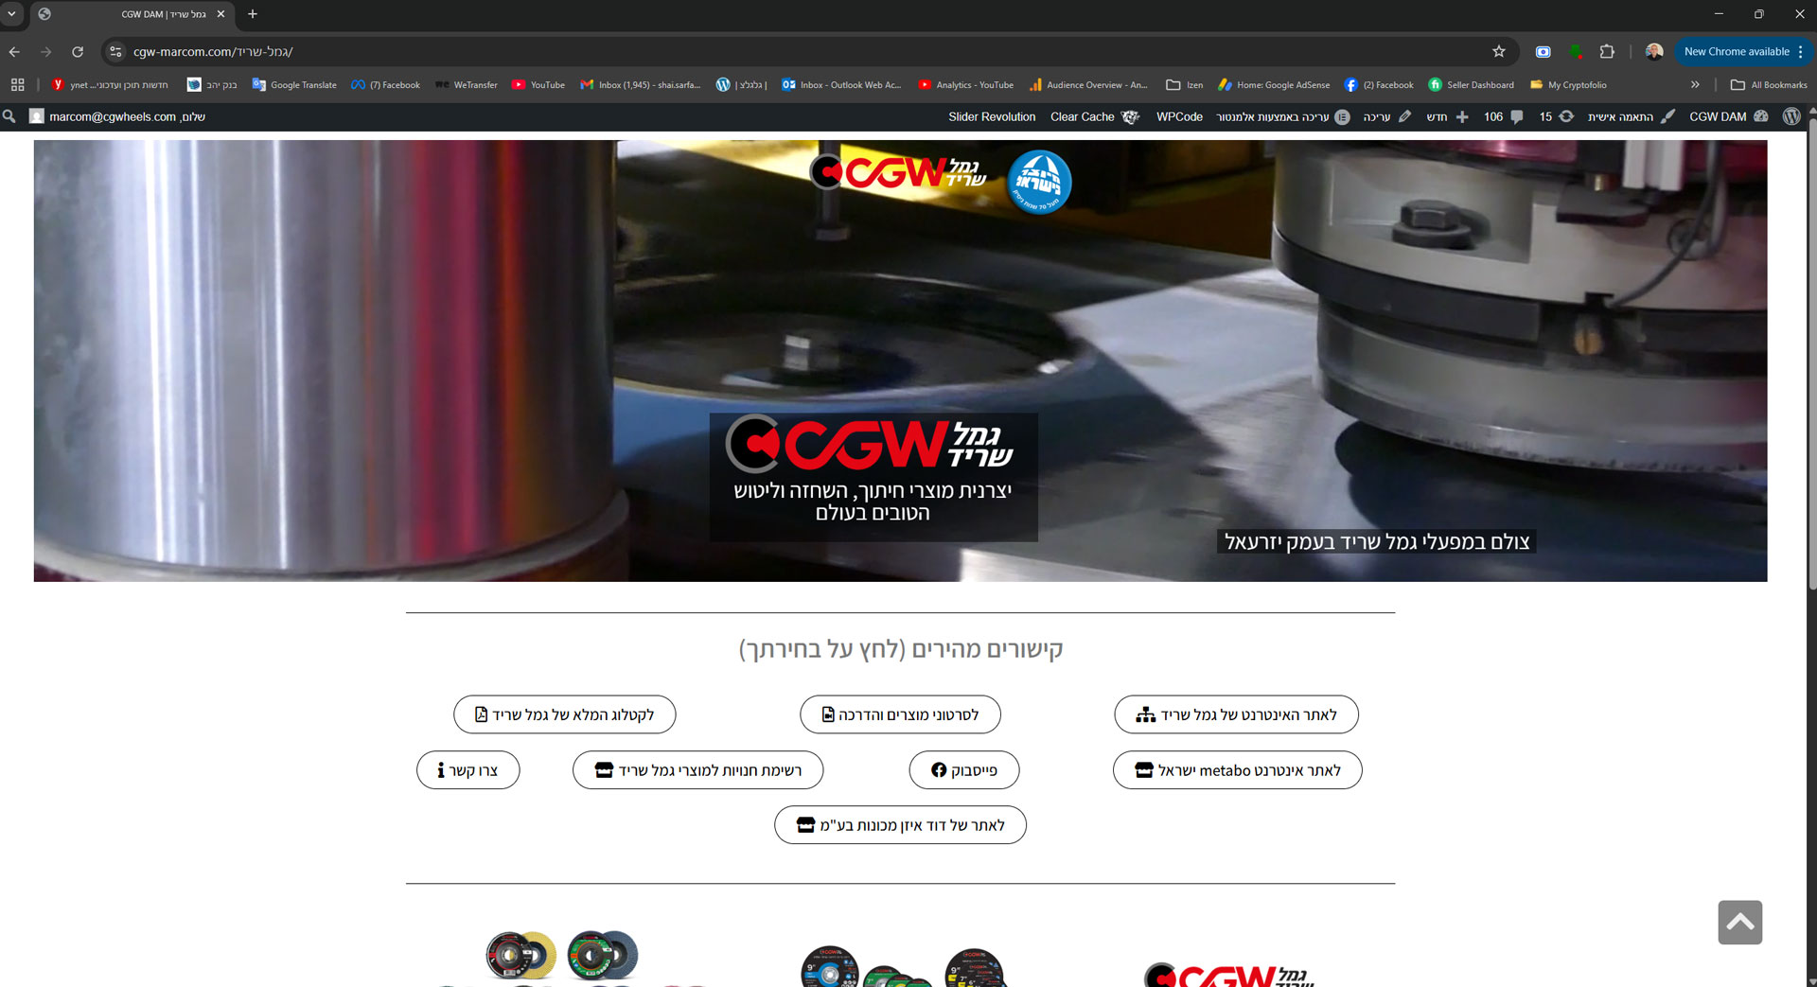The width and height of the screenshot is (1817, 987).
Task: Click the user avatar in WordPress bar
Action: (x=37, y=116)
